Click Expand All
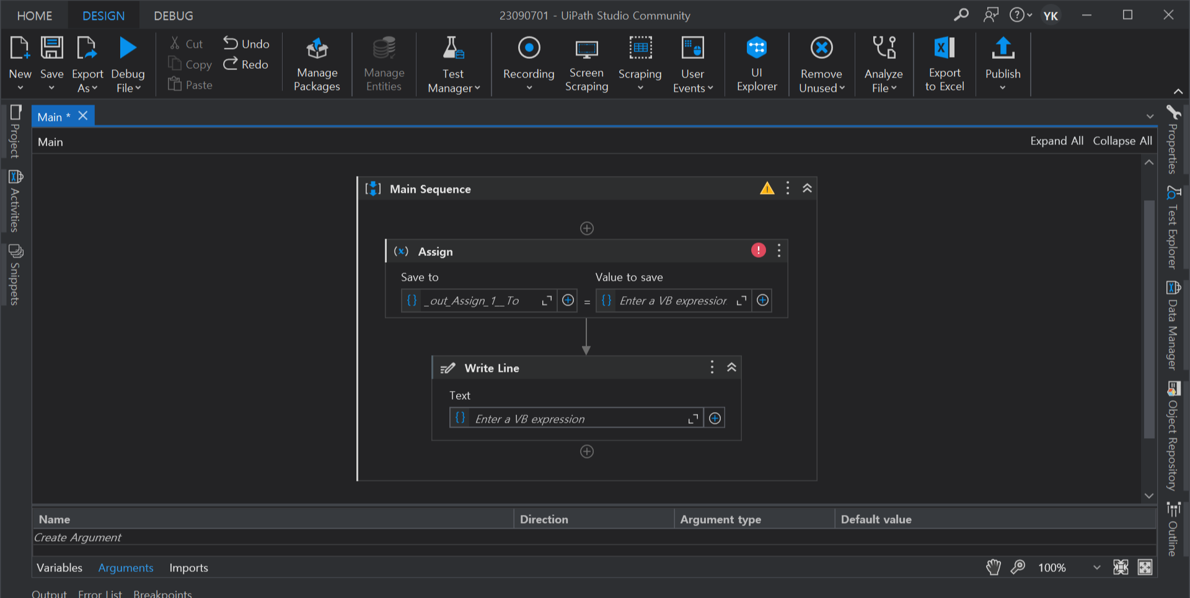The width and height of the screenshot is (1190, 598). (1057, 141)
